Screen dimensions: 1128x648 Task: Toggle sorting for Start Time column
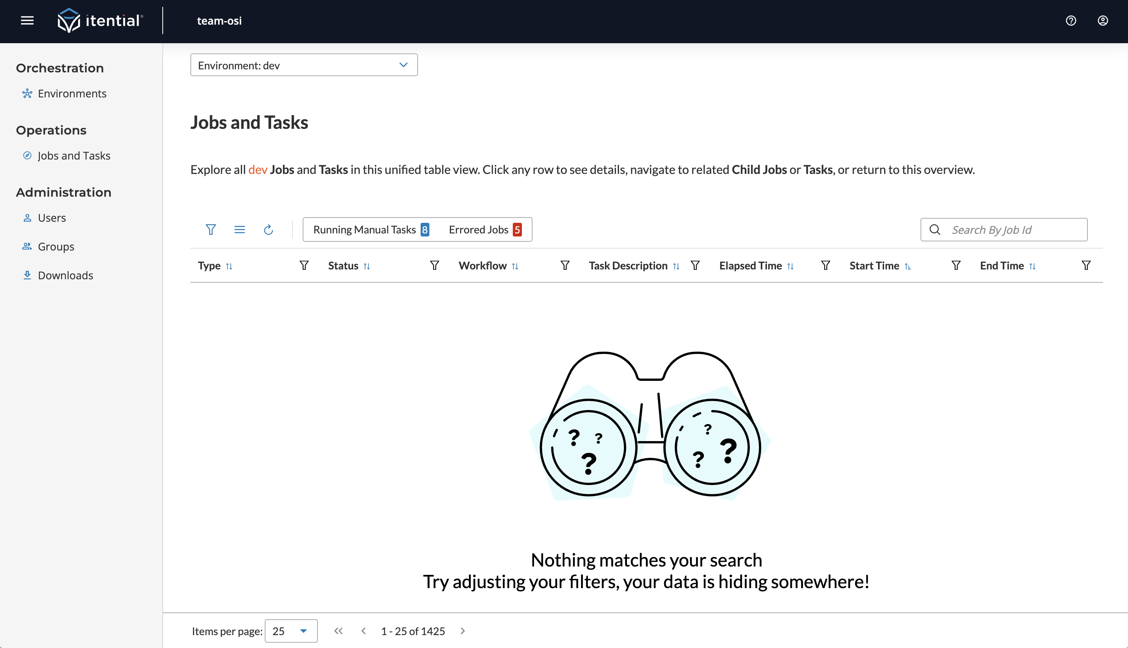point(908,266)
